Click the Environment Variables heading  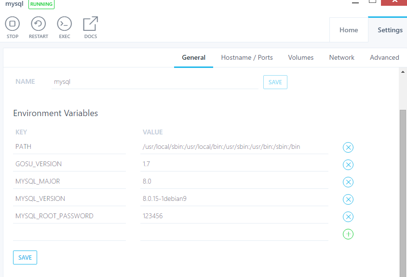coord(55,113)
